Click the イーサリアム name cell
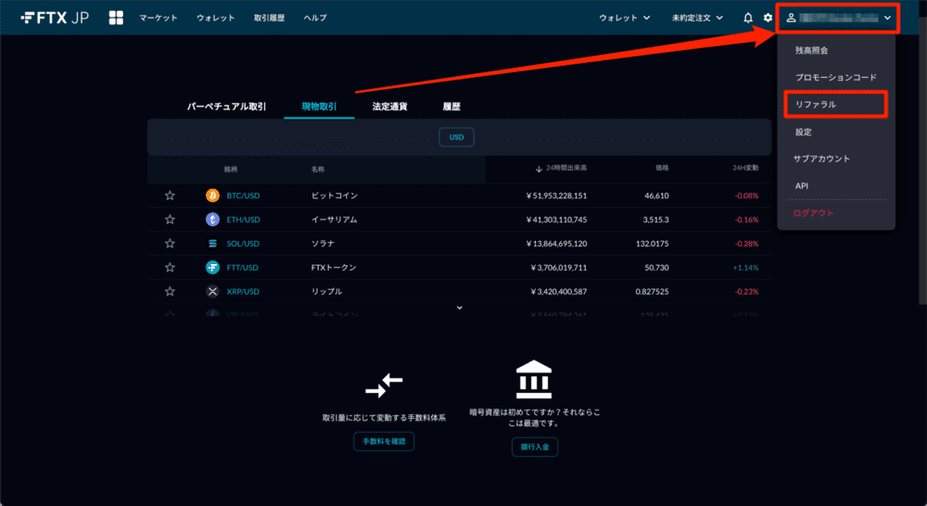The image size is (927, 506). [x=334, y=220]
